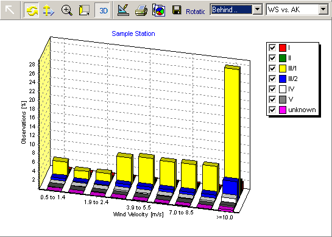The image size is (332, 237).
Task: Uncheck the class I legend checkbox
Action: pyautogui.click(x=272, y=48)
